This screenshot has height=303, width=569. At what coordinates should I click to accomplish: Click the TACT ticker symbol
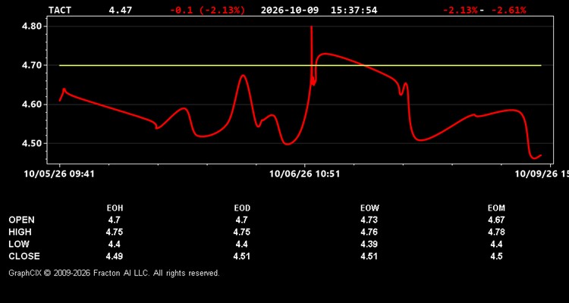coord(60,10)
